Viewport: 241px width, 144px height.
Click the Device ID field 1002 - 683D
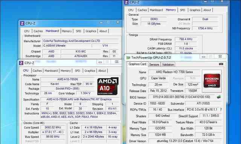[157, 103]
